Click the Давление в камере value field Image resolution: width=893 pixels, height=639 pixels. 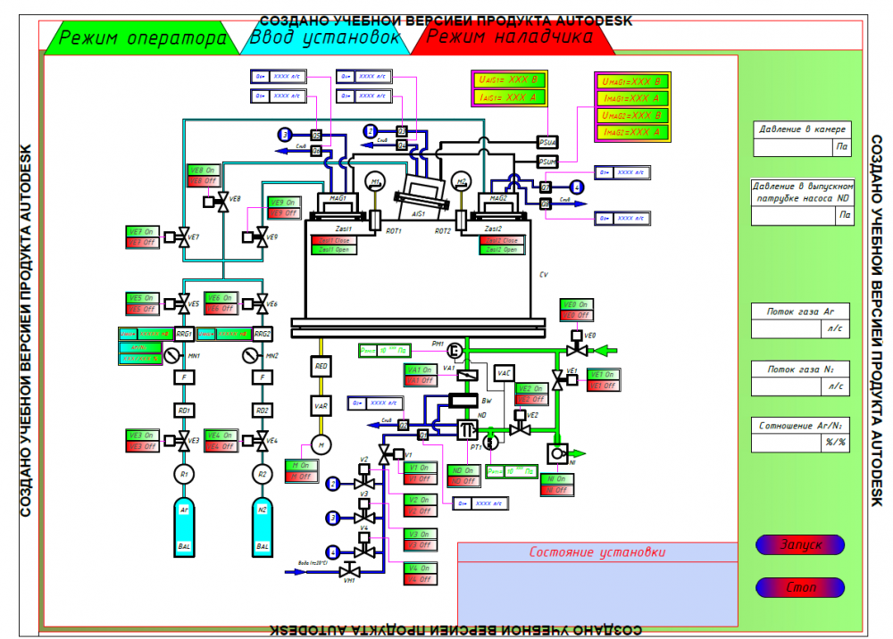click(x=793, y=147)
